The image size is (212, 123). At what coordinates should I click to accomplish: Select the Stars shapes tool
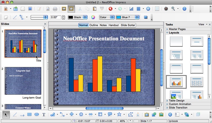(x=119, y=114)
